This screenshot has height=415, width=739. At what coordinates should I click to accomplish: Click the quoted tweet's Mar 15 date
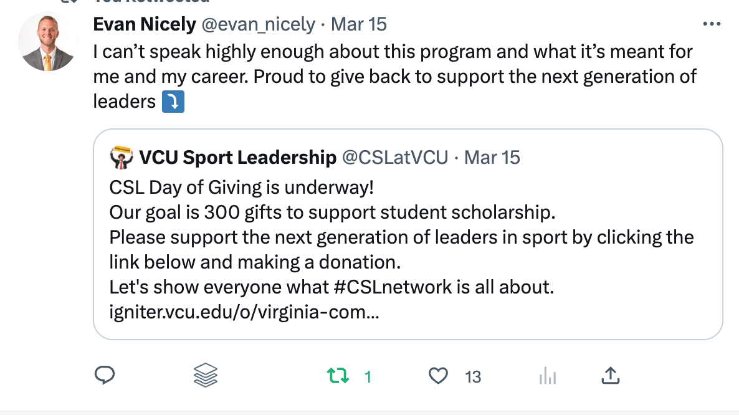pyautogui.click(x=492, y=158)
